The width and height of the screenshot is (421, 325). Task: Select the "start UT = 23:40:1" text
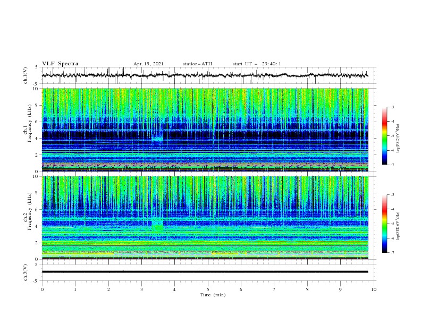(257, 64)
